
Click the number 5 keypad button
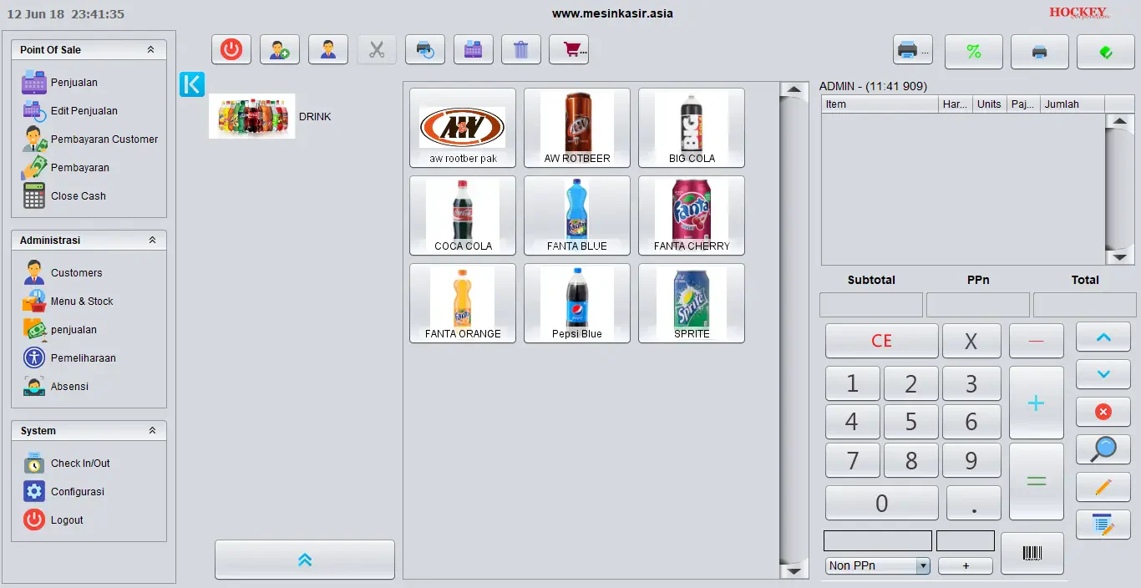point(911,422)
